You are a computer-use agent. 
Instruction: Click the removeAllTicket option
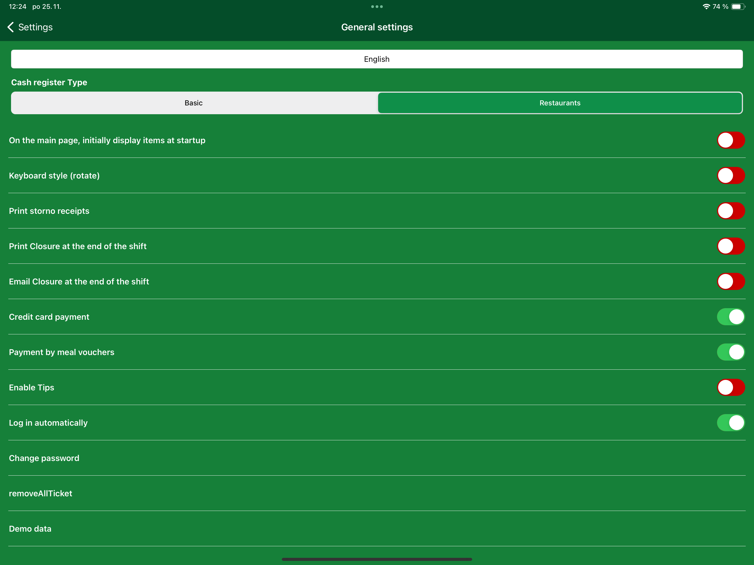41,493
